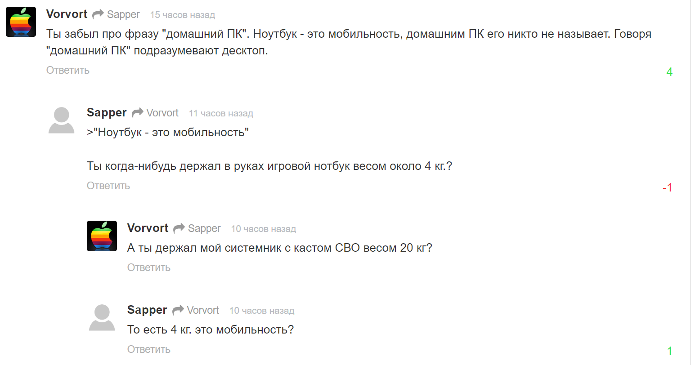Click the reply arrow in the final 'мобильность?' comment header

178,310
